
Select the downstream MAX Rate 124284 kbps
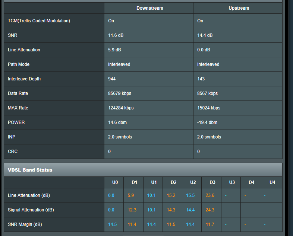(x=121, y=108)
